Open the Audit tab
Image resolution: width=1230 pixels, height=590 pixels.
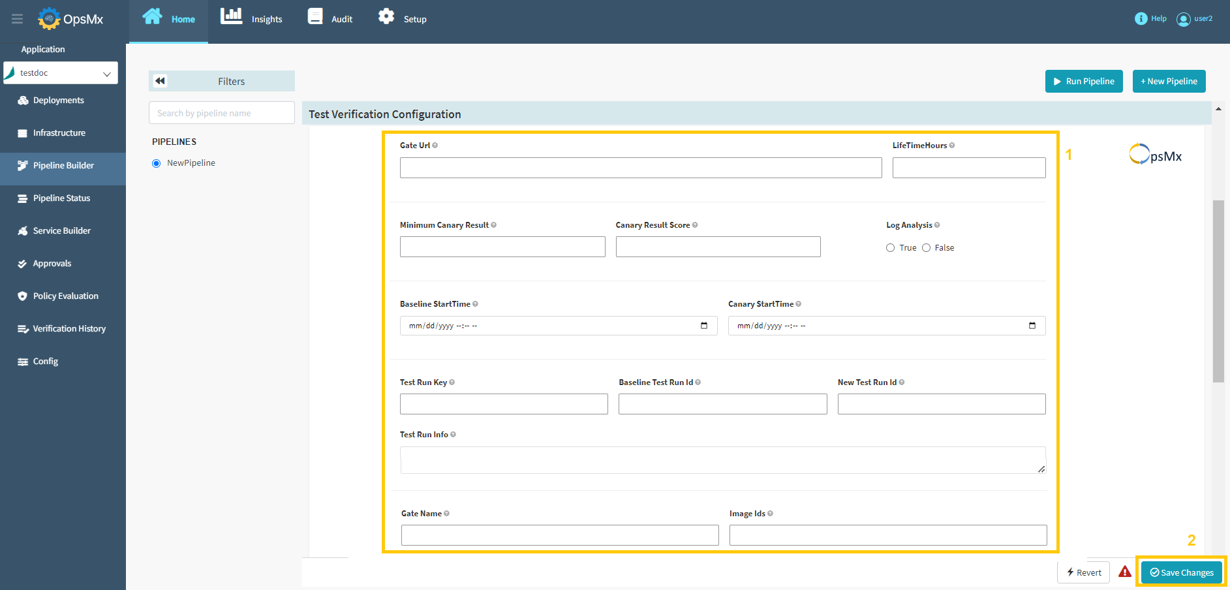[330, 19]
